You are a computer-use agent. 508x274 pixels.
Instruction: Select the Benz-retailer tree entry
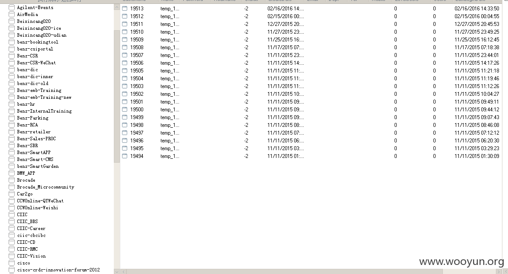(x=34, y=132)
